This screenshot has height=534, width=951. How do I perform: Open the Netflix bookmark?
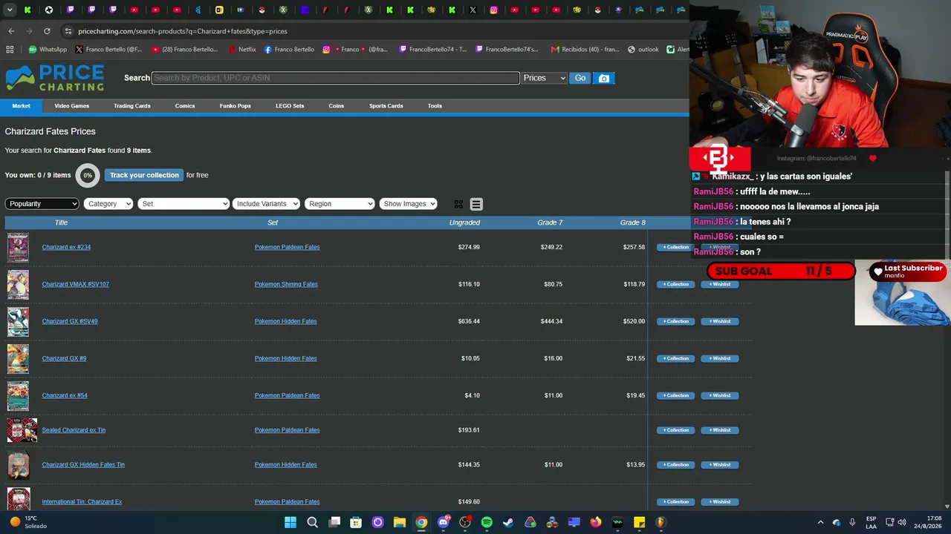tap(241, 50)
